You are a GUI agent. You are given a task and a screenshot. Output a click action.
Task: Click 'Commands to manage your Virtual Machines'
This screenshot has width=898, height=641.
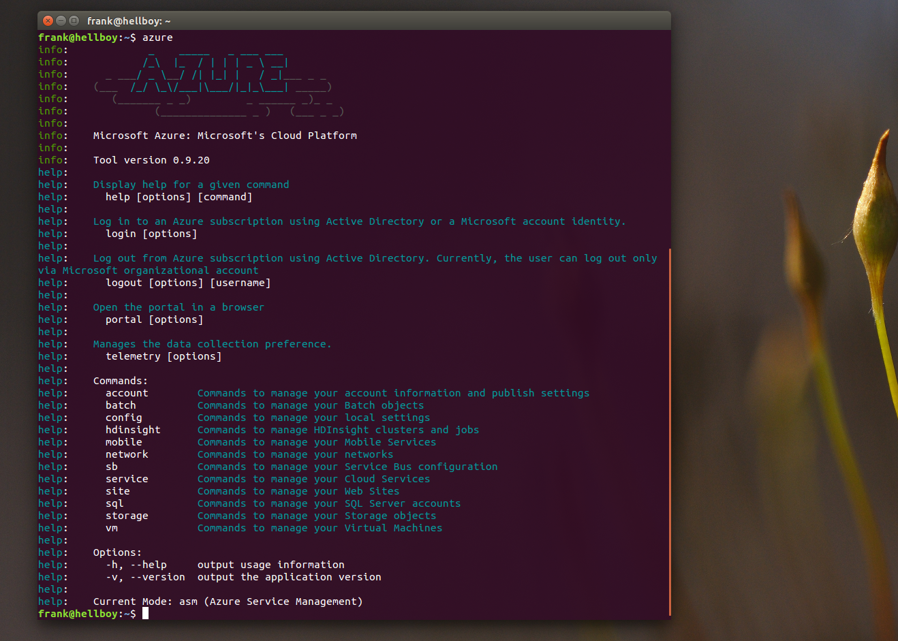coord(320,528)
